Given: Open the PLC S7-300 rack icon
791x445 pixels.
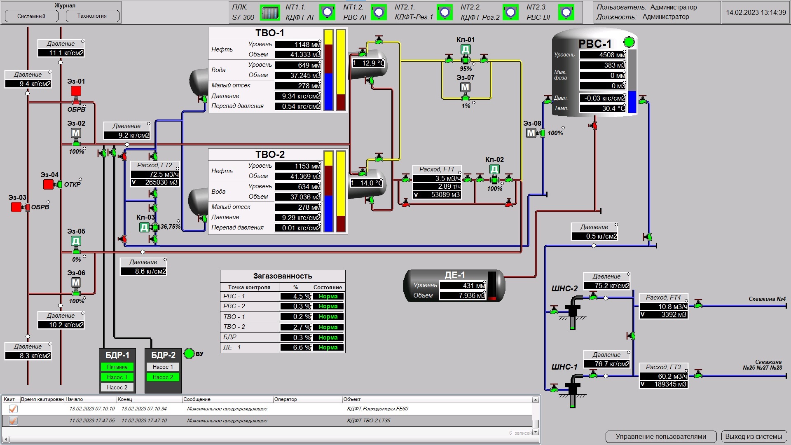Looking at the screenshot, I should point(270,12).
